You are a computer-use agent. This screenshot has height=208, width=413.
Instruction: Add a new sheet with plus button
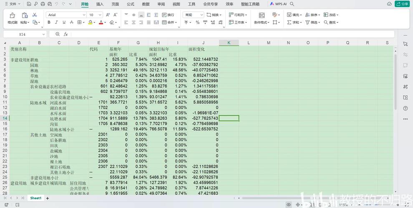point(48,198)
